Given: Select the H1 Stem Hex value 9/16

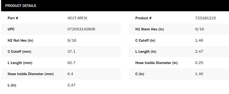Looking at the screenshot, I should (x=199, y=29).
